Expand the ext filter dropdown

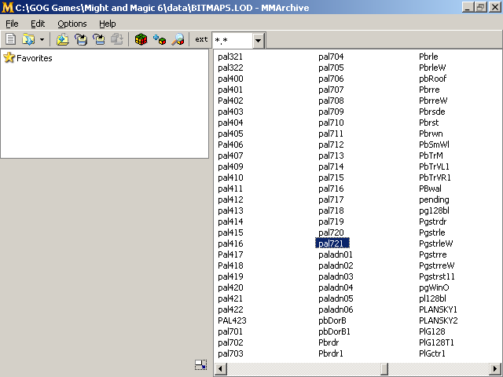point(258,40)
